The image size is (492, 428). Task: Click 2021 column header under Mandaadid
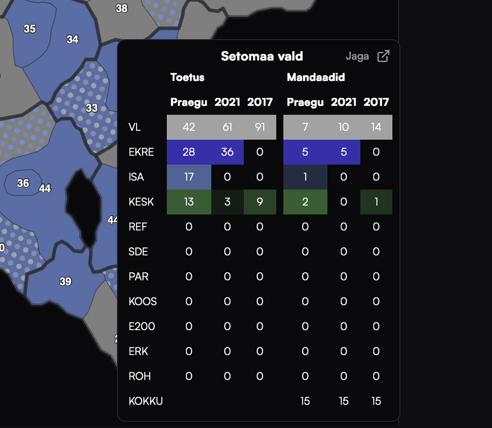pos(344,102)
